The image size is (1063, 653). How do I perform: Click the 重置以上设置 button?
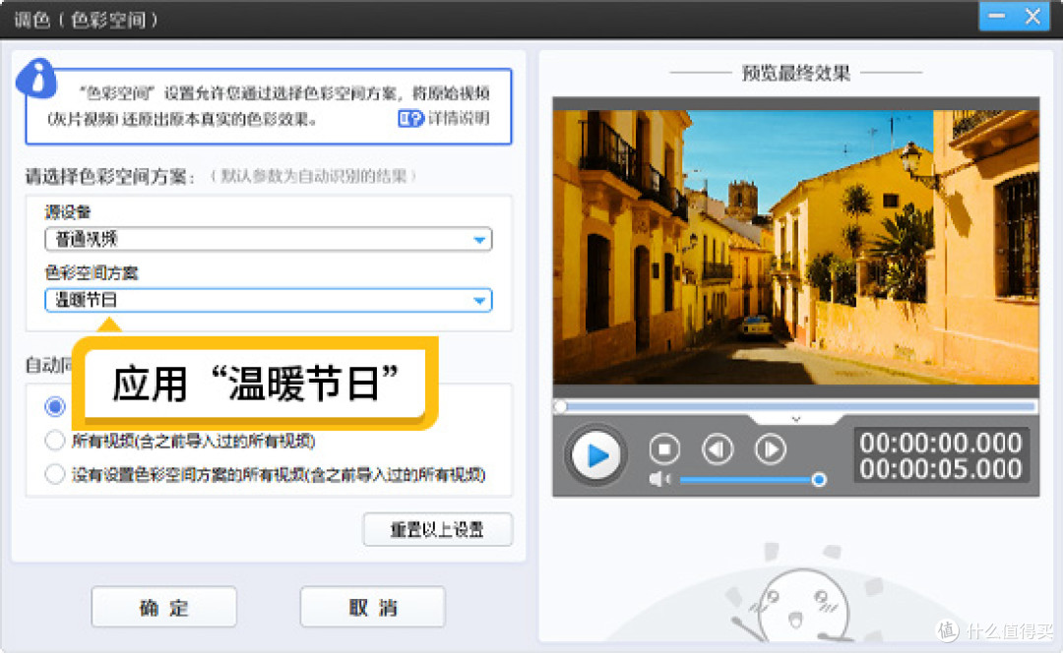[437, 529]
